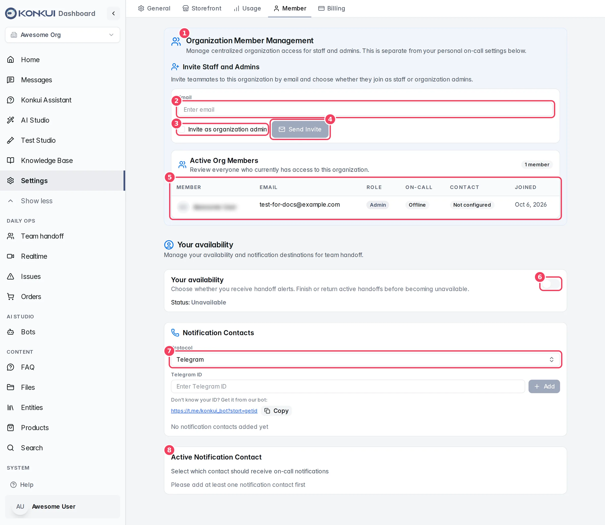Switch to the Storefront tab

click(x=202, y=9)
